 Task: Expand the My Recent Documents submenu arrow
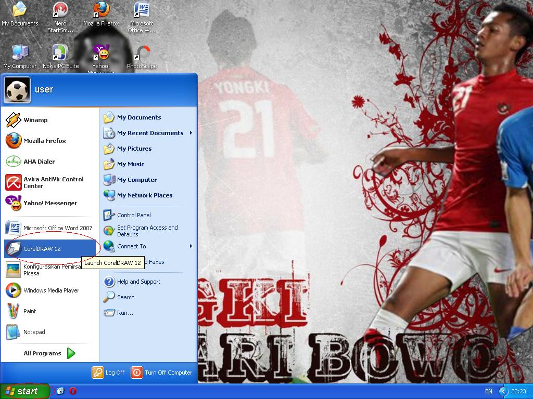[191, 133]
